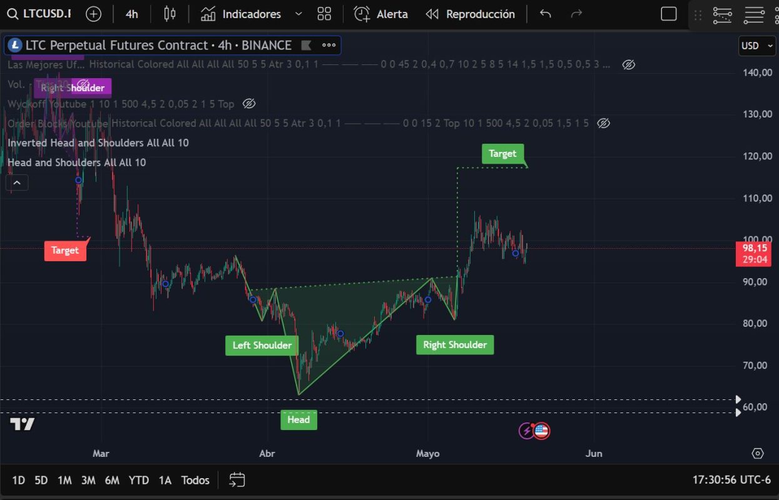Click the Undo arrow in the toolbar
This screenshot has height=500, width=779.
click(546, 14)
